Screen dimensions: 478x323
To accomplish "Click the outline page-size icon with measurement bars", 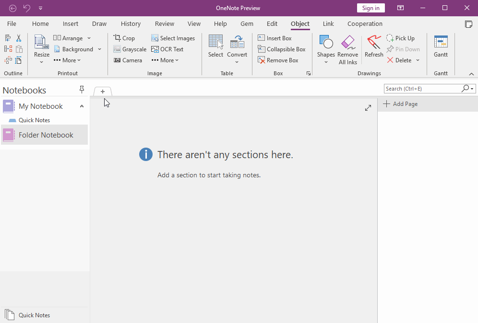I will coord(19,60).
